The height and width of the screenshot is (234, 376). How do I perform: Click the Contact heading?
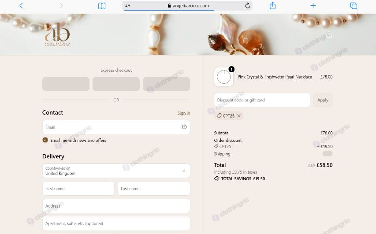pyautogui.click(x=52, y=112)
